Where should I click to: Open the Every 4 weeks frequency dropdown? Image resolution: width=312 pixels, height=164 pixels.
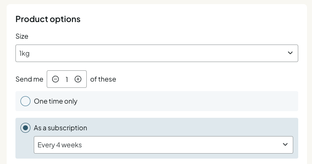pyautogui.click(x=164, y=145)
